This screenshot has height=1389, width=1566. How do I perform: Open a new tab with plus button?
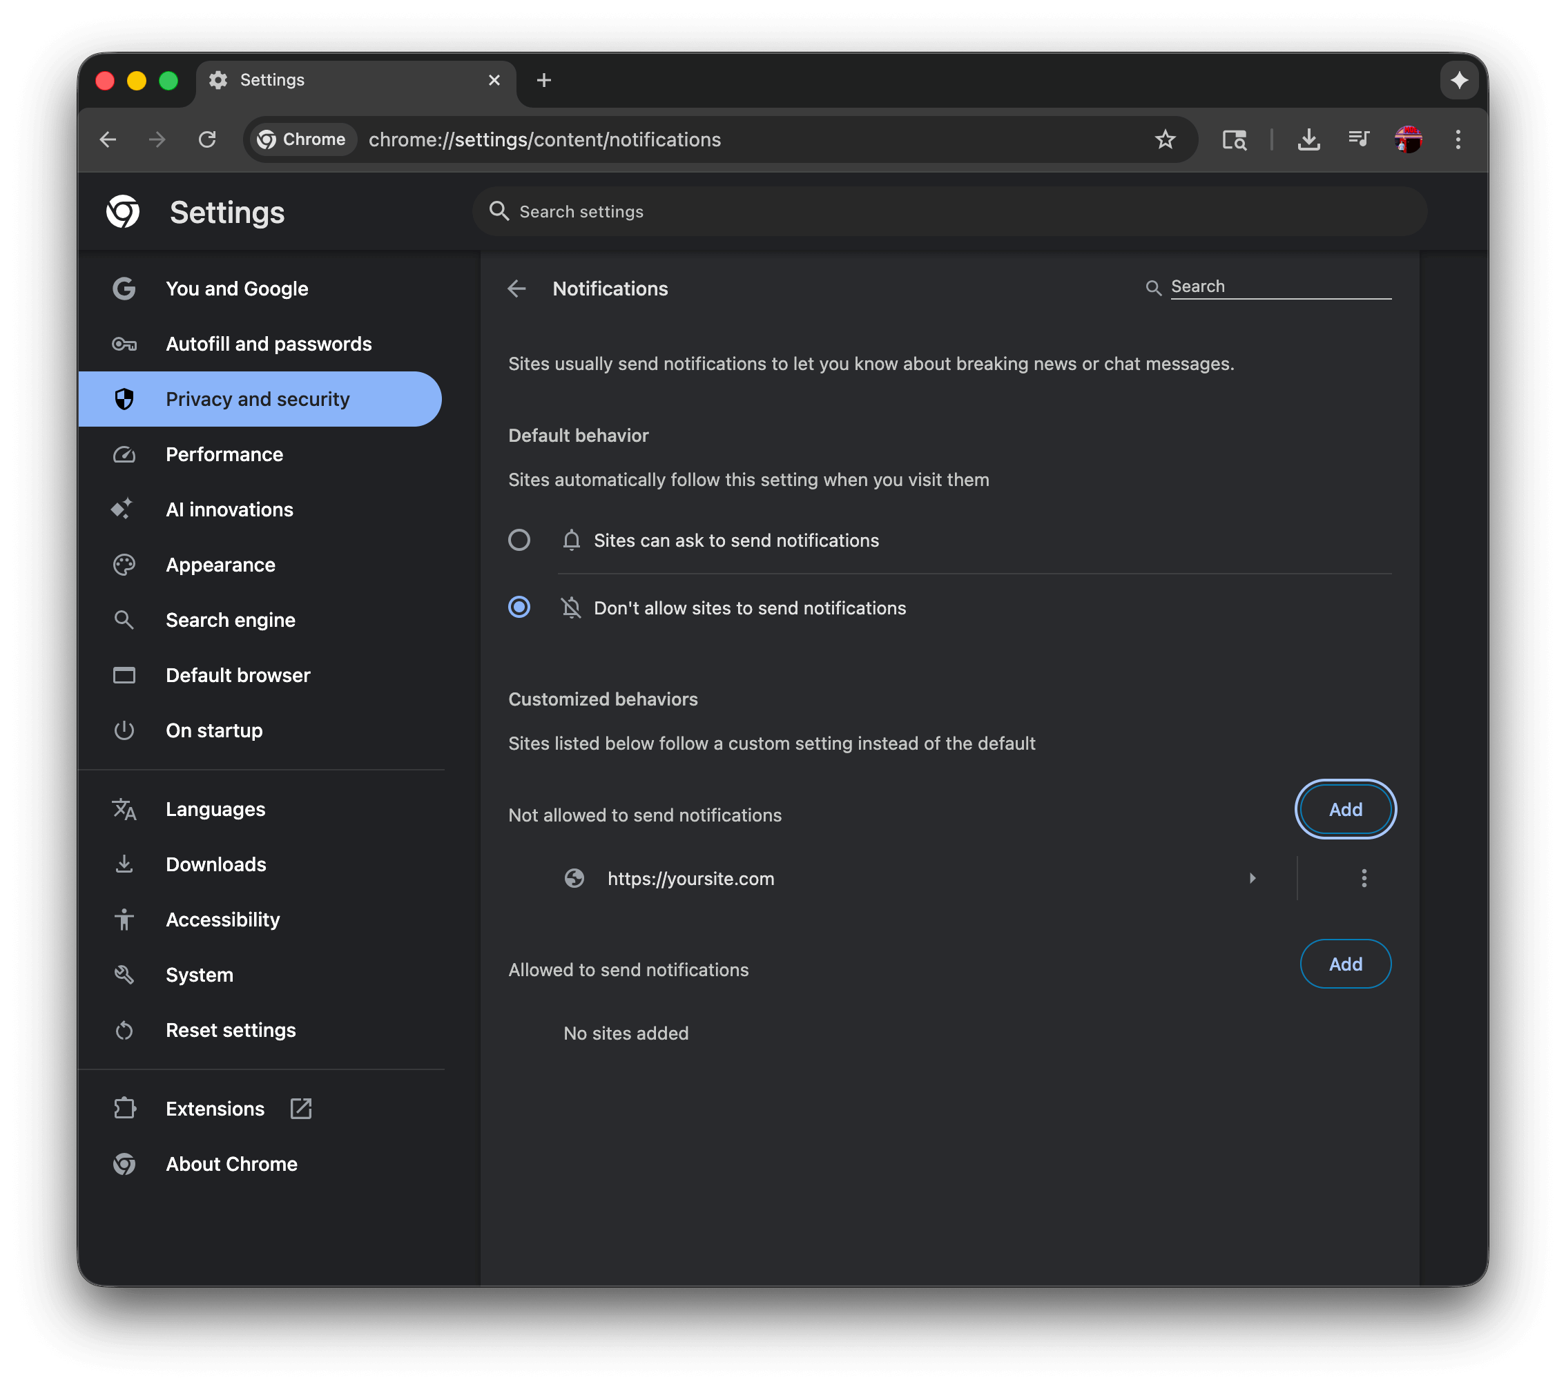pyautogui.click(x=544, y=81)
